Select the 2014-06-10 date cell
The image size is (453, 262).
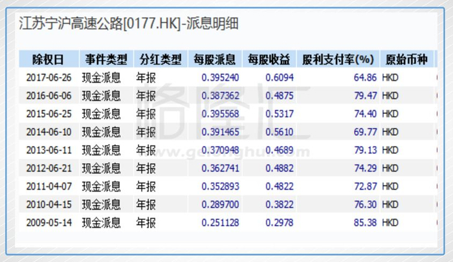click(x=49, y=132)
